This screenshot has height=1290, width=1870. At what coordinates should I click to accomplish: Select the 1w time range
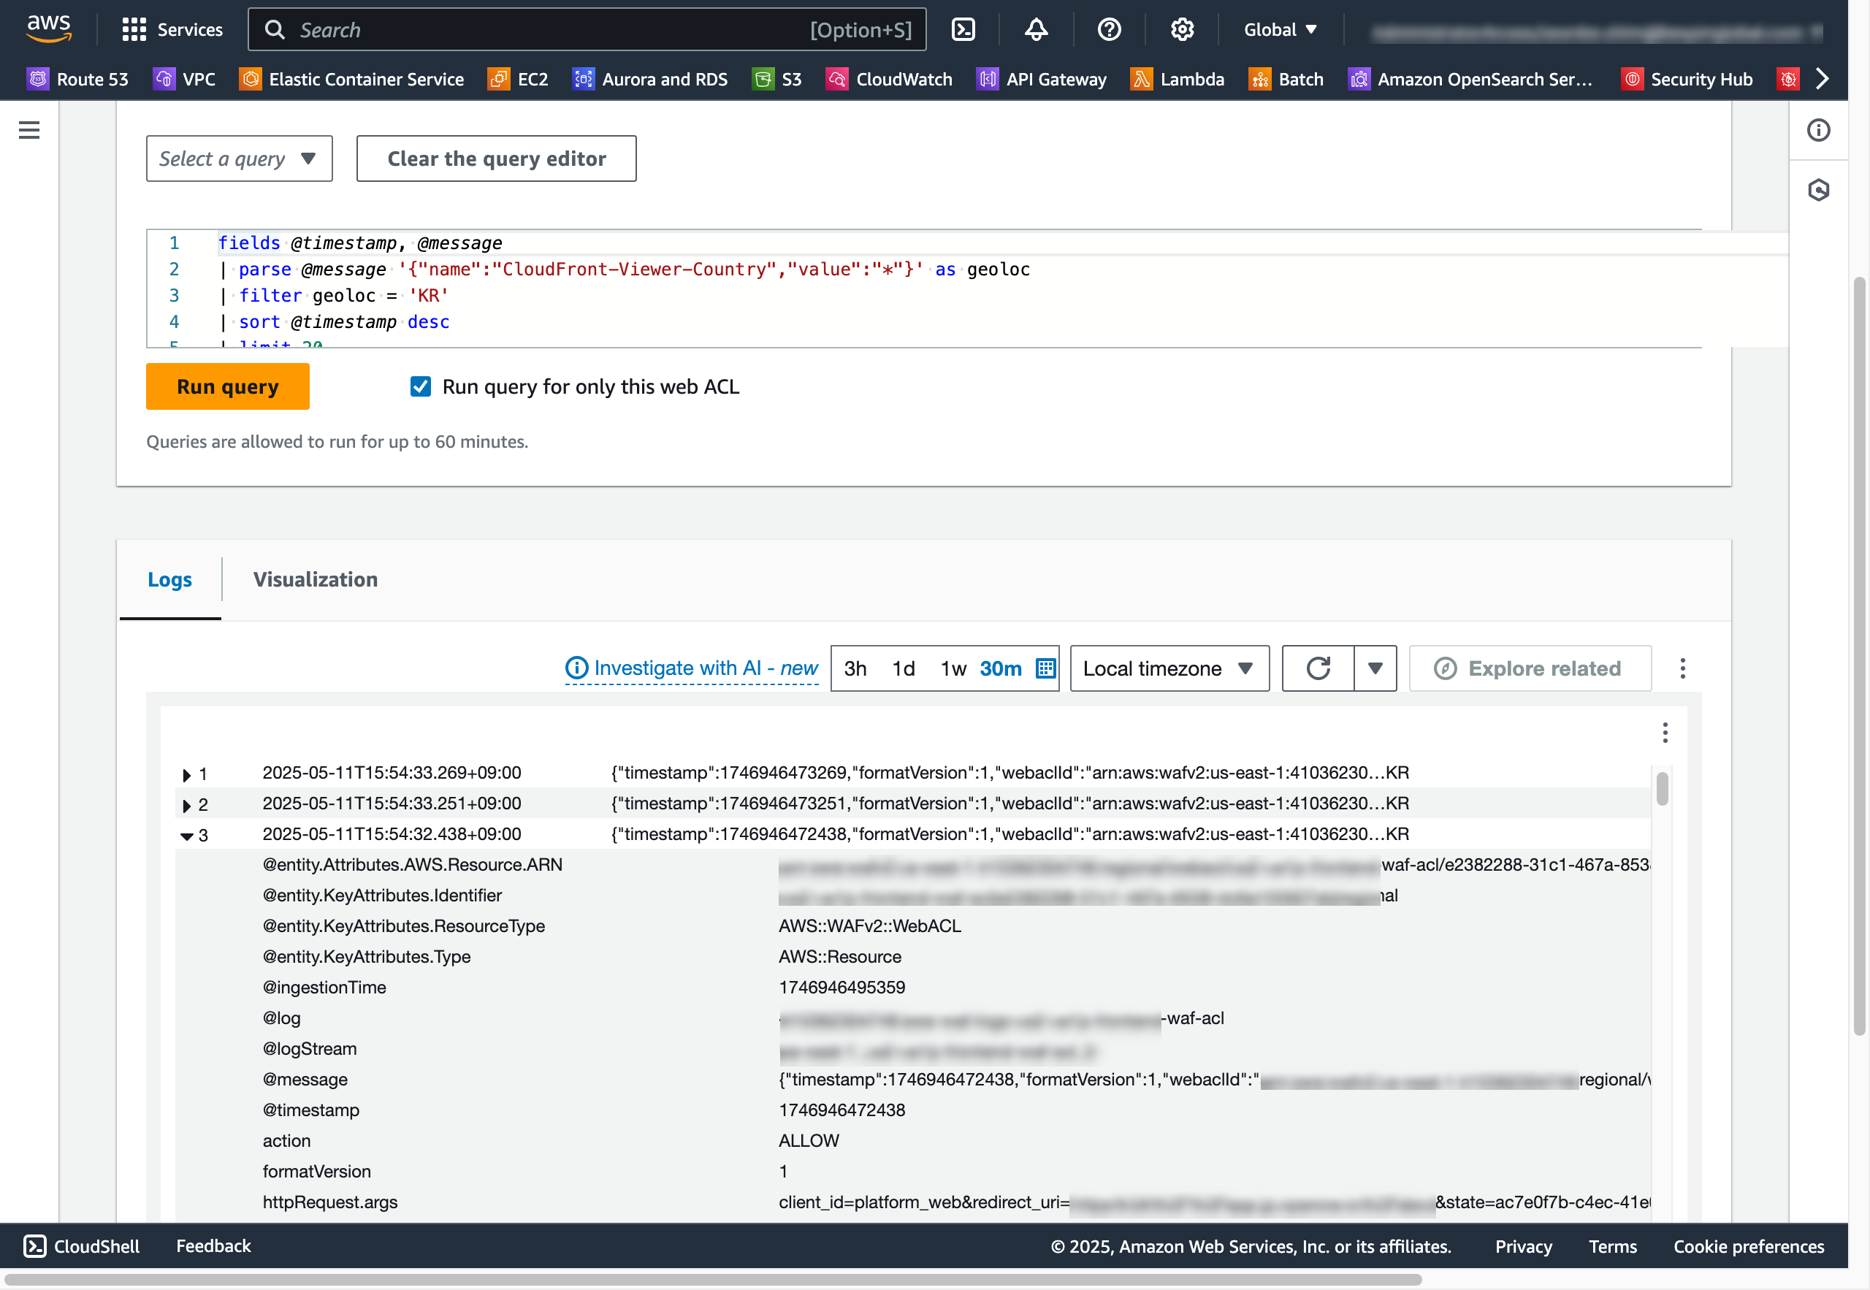tap(953, 668)
